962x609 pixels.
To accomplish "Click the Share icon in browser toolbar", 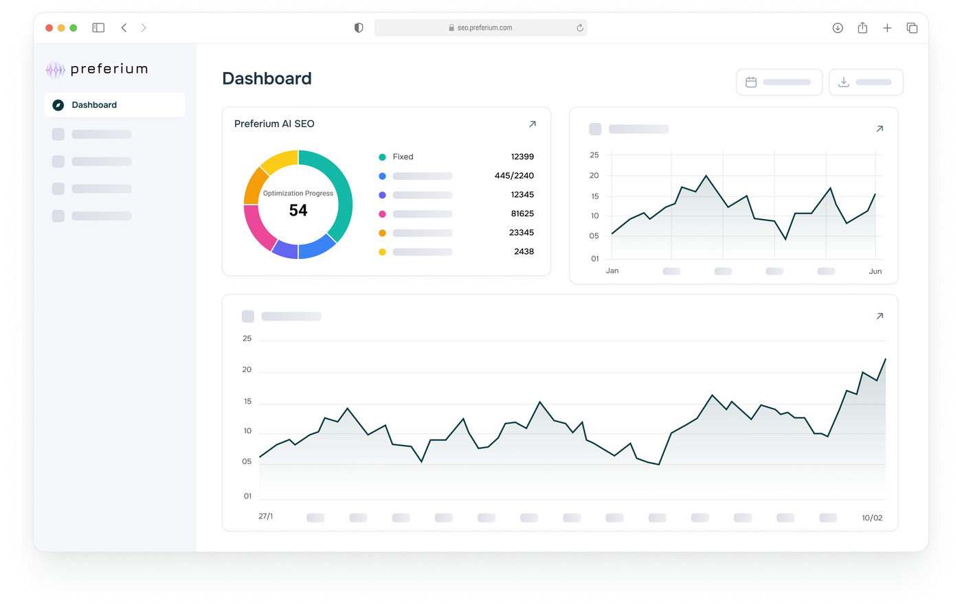I will (x=862, y=28).
